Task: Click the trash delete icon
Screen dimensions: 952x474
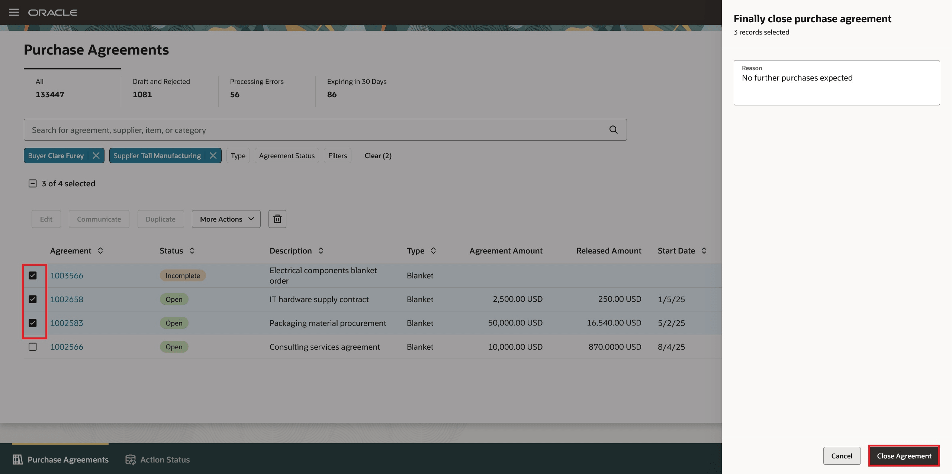Action: (x=277, y=219)
